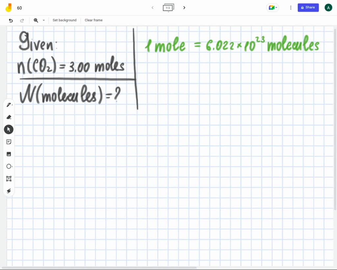Click Clear frame
337x270 pixels.
[x=93, y=20]
